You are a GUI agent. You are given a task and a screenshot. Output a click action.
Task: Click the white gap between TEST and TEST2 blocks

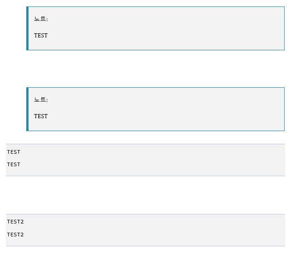146,195
